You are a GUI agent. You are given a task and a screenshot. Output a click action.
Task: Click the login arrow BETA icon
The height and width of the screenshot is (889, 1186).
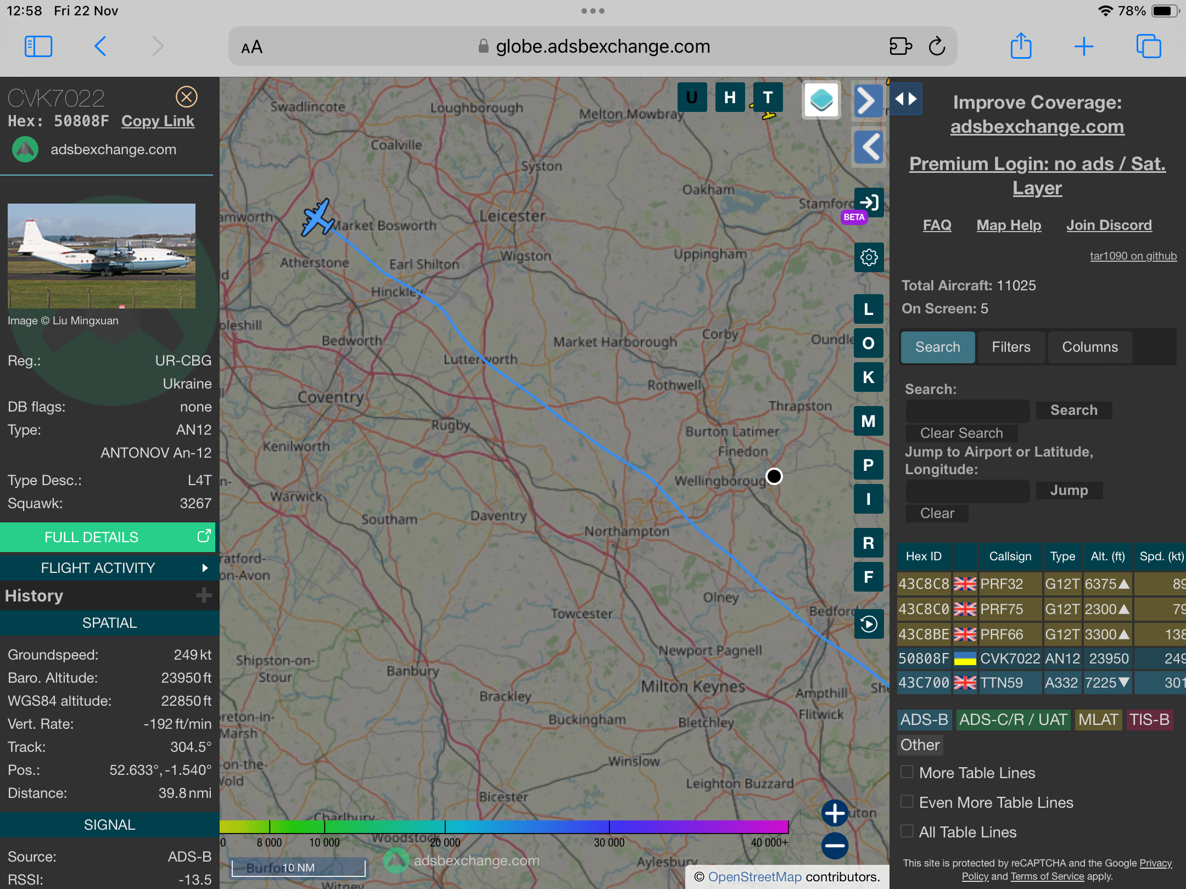(x=869, y=202)
